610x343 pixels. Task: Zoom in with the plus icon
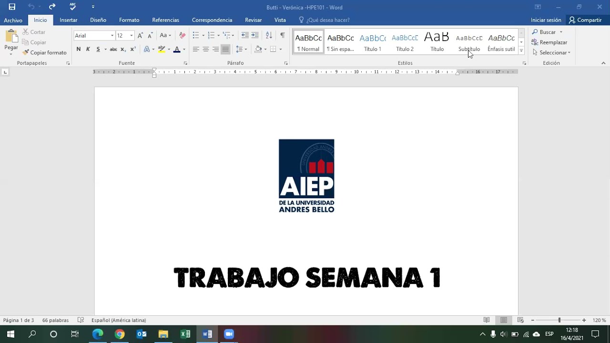[584, 320]
